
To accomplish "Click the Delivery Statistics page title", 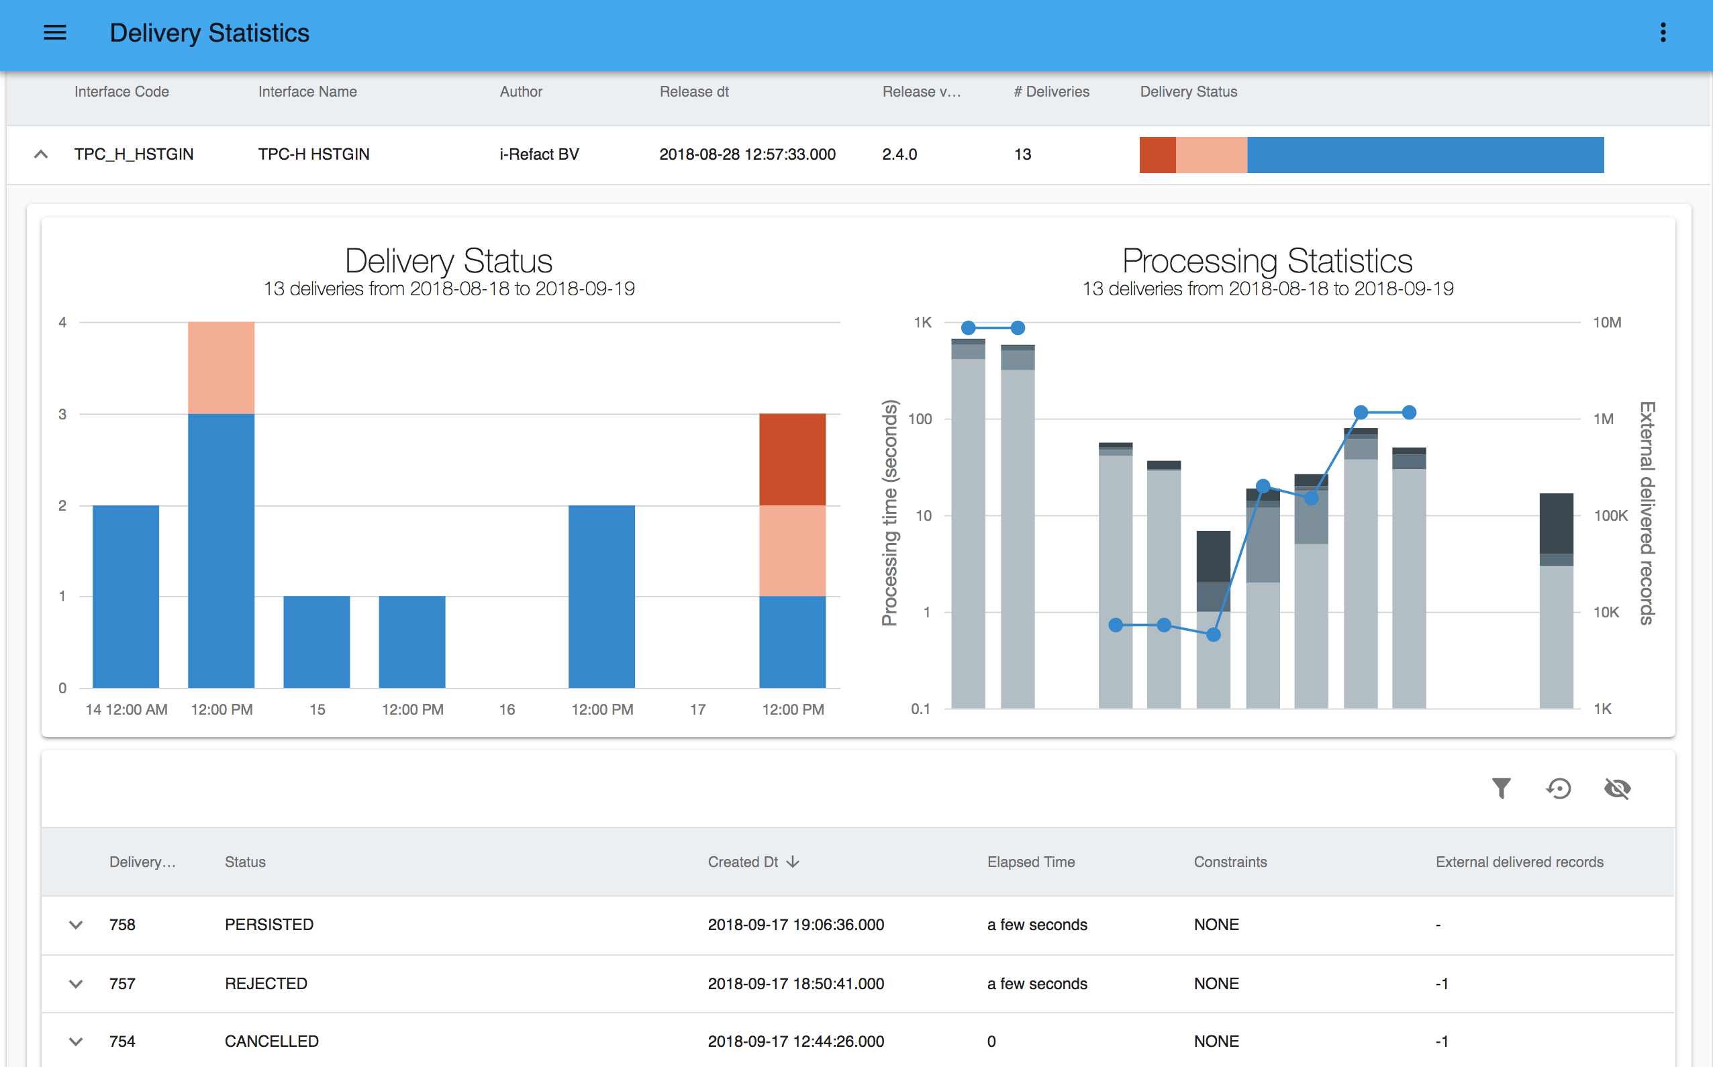I will tap(209, 32).
